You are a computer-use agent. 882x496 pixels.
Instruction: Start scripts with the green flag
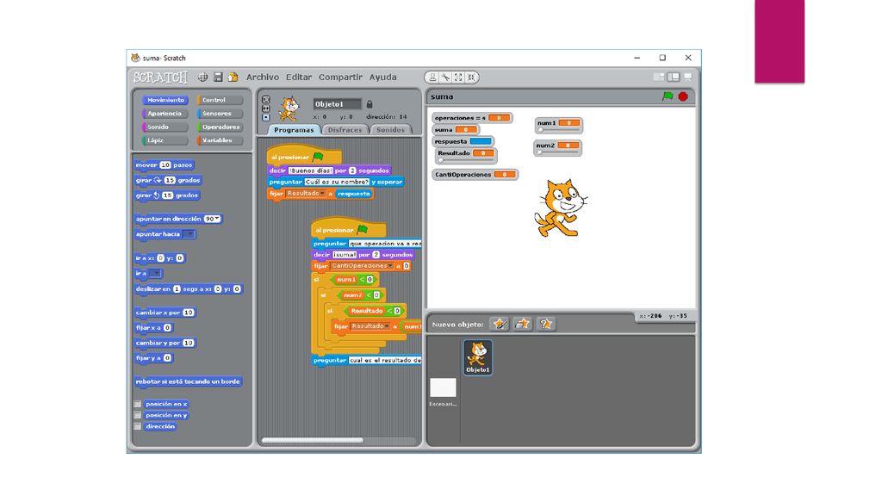point(668,96)
